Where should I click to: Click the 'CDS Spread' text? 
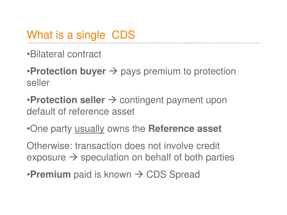pos(173,175)
